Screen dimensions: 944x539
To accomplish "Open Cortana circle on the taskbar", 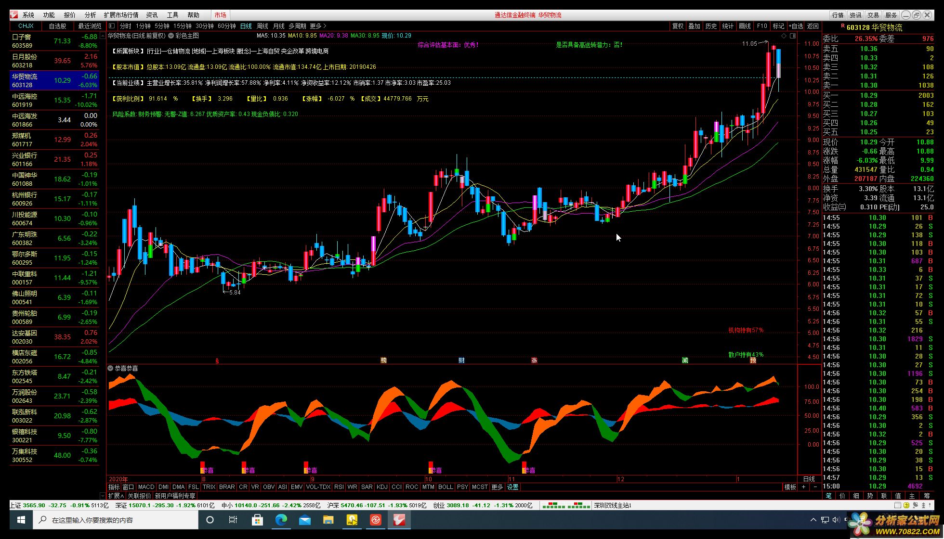I will coord(210,520).
